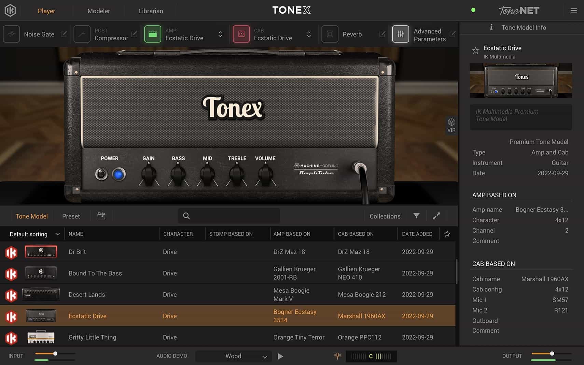Image resolution: width=584 pixels, height=365 pixels.
Task: Sort by the CAB BASED ON column
Action: (x=356, y=234)
